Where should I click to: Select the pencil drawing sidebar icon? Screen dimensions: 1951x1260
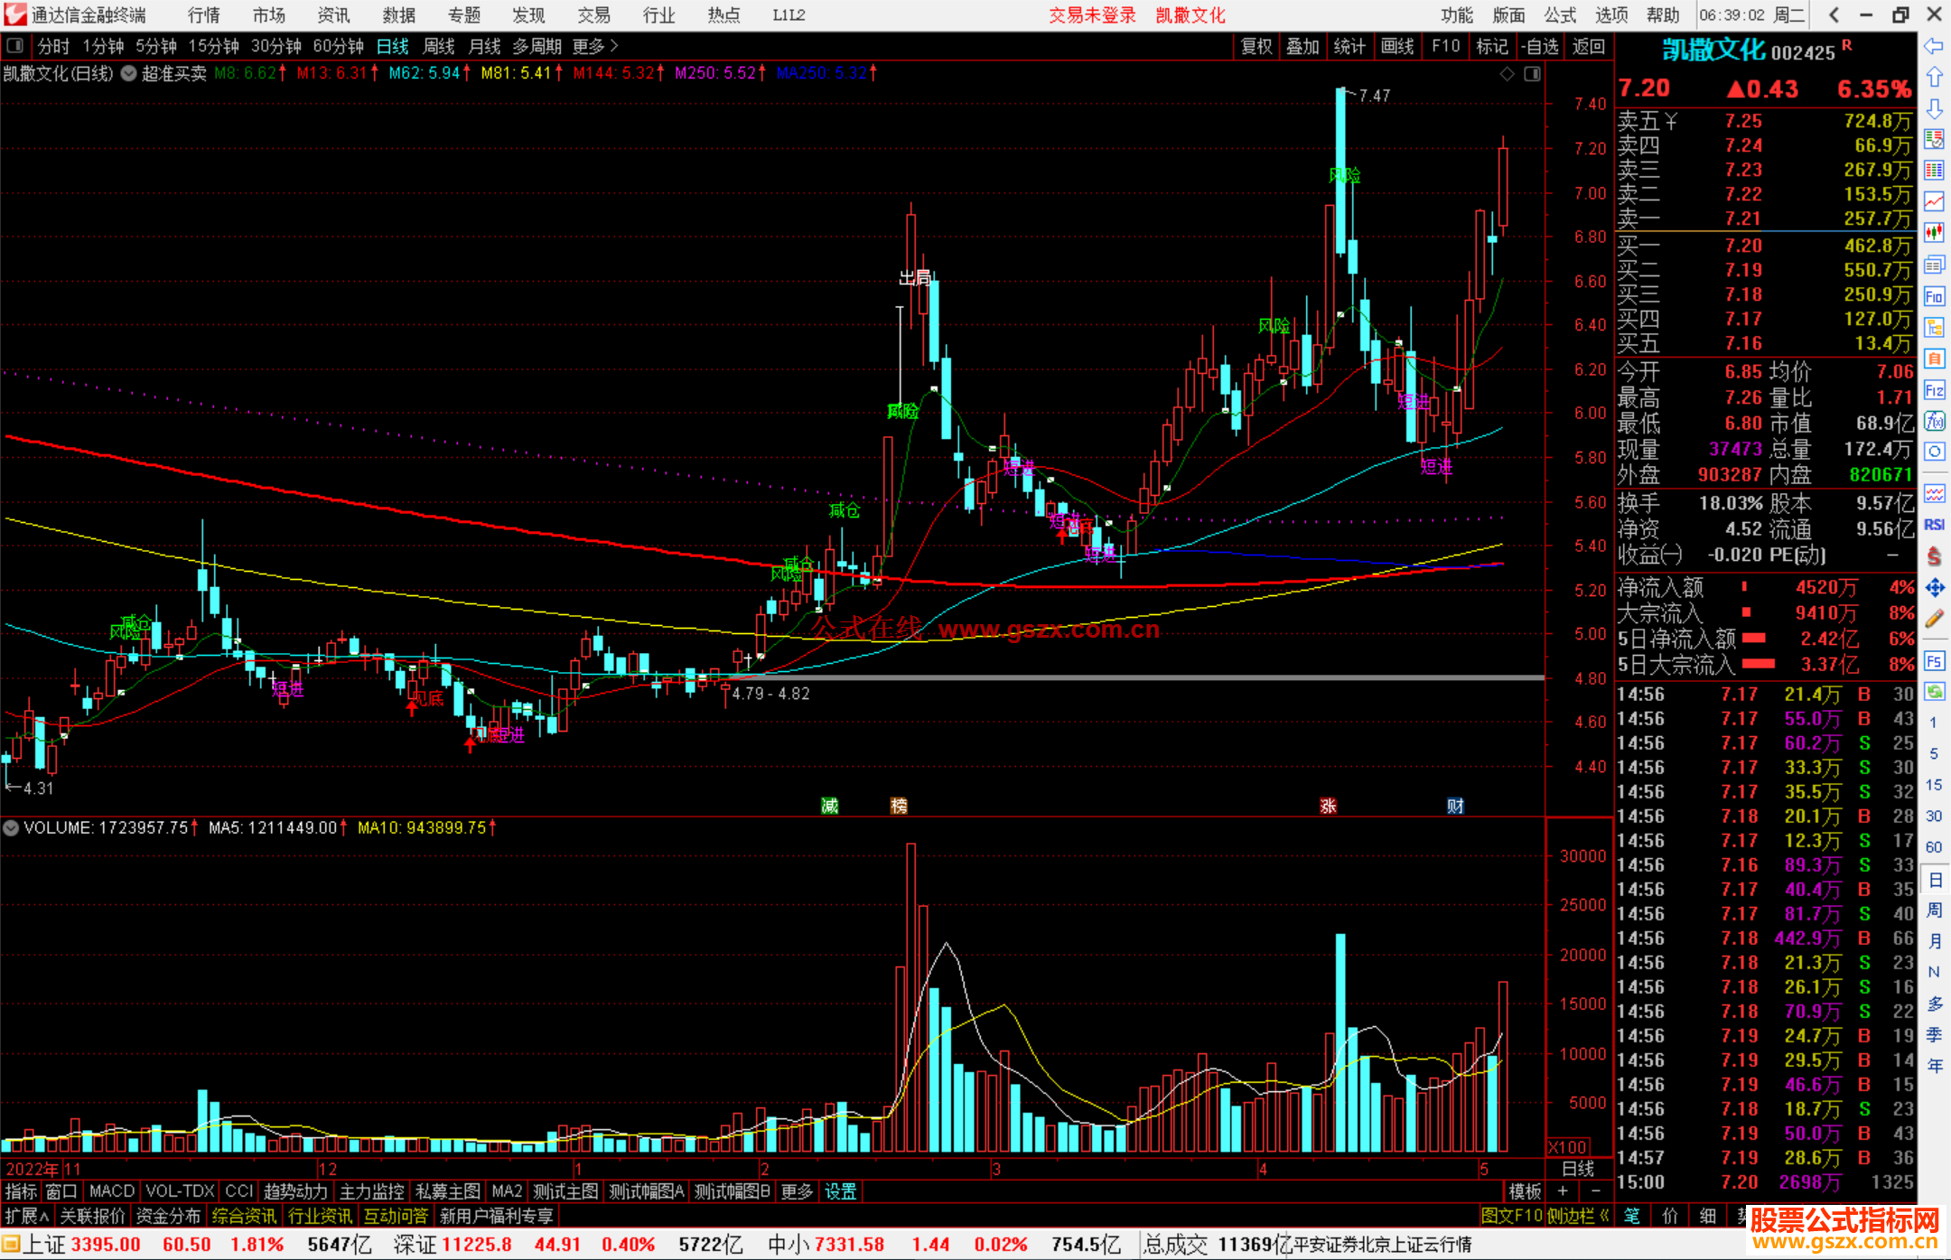1934,619
